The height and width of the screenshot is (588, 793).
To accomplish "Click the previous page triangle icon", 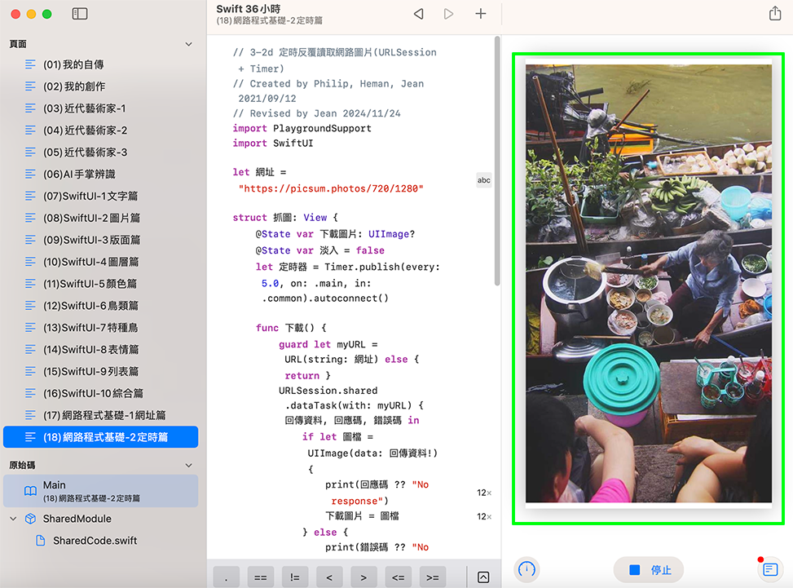I will 419,14.
